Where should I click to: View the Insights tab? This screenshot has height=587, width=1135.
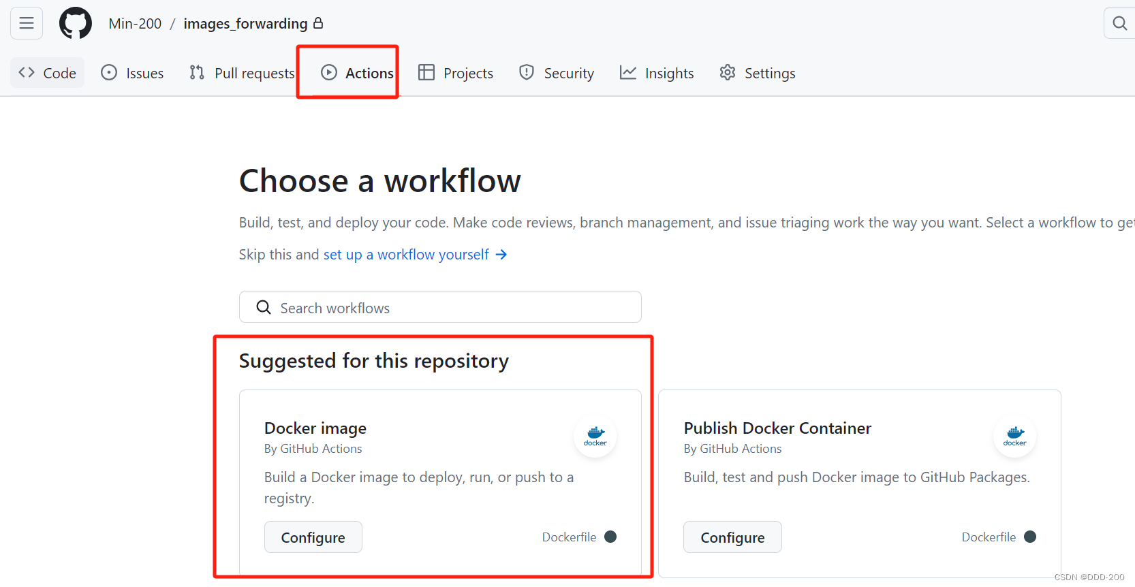[657, 73]
